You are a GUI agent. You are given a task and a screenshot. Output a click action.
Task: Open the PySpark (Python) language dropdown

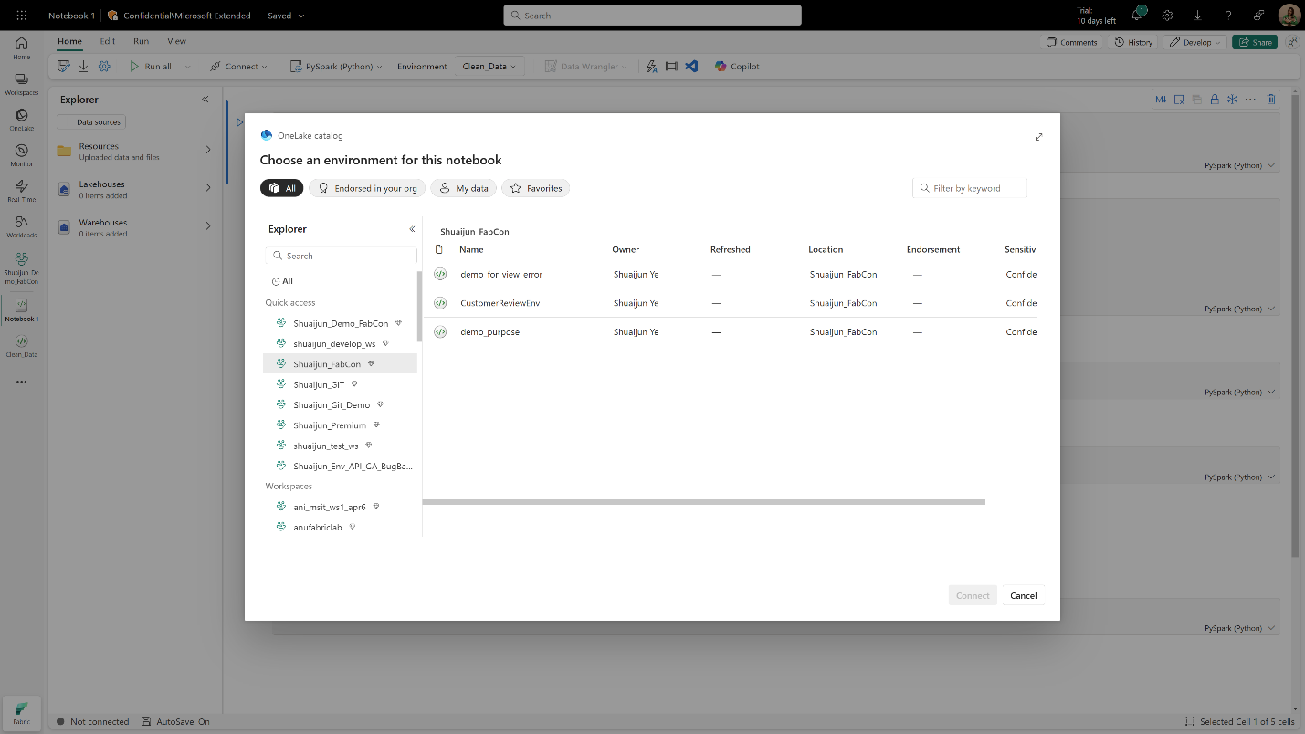(337, 67)
